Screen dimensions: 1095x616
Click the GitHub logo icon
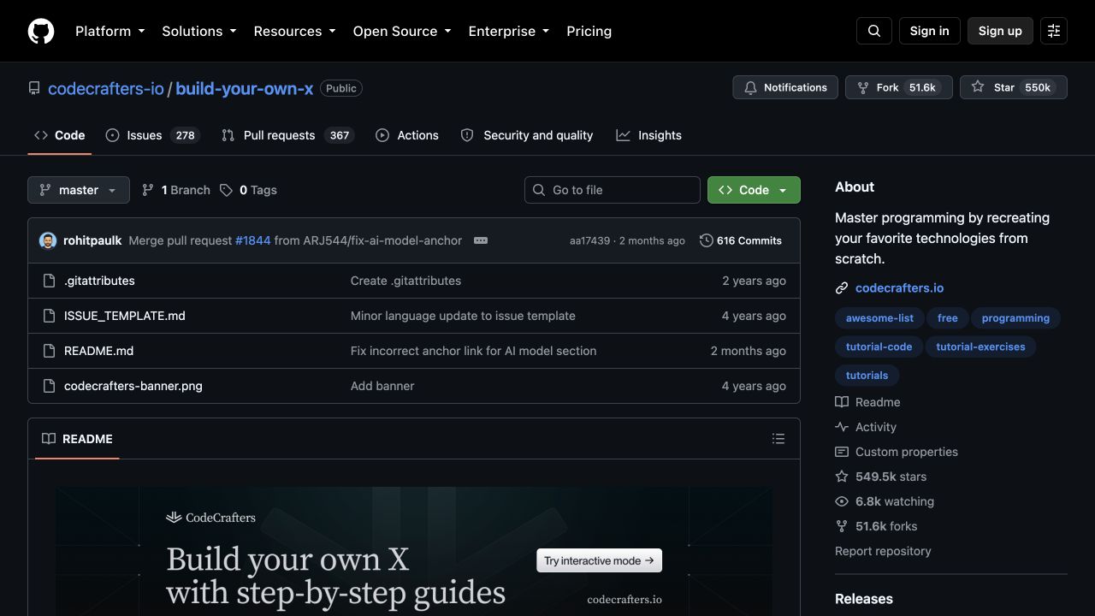point(41,31)
